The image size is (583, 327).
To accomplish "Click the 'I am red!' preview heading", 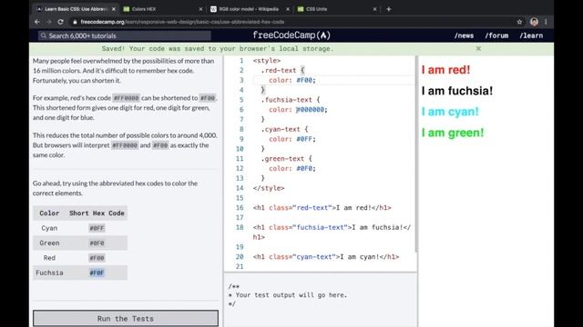I will pos(445,70).
